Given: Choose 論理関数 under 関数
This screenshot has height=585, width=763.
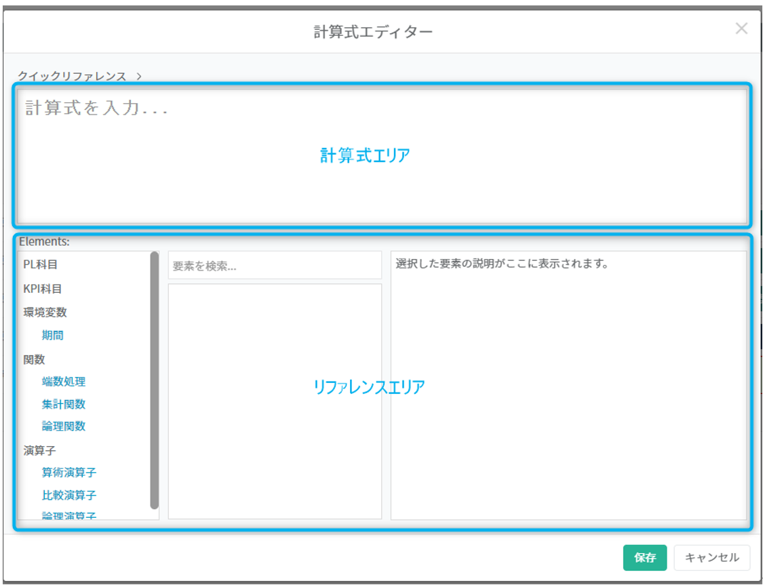Looking at the screenshot, I should 63,426.
